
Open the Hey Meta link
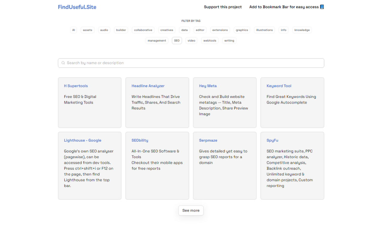tap(208, 86)
